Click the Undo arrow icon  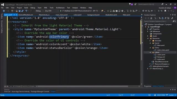click(26, 11)
